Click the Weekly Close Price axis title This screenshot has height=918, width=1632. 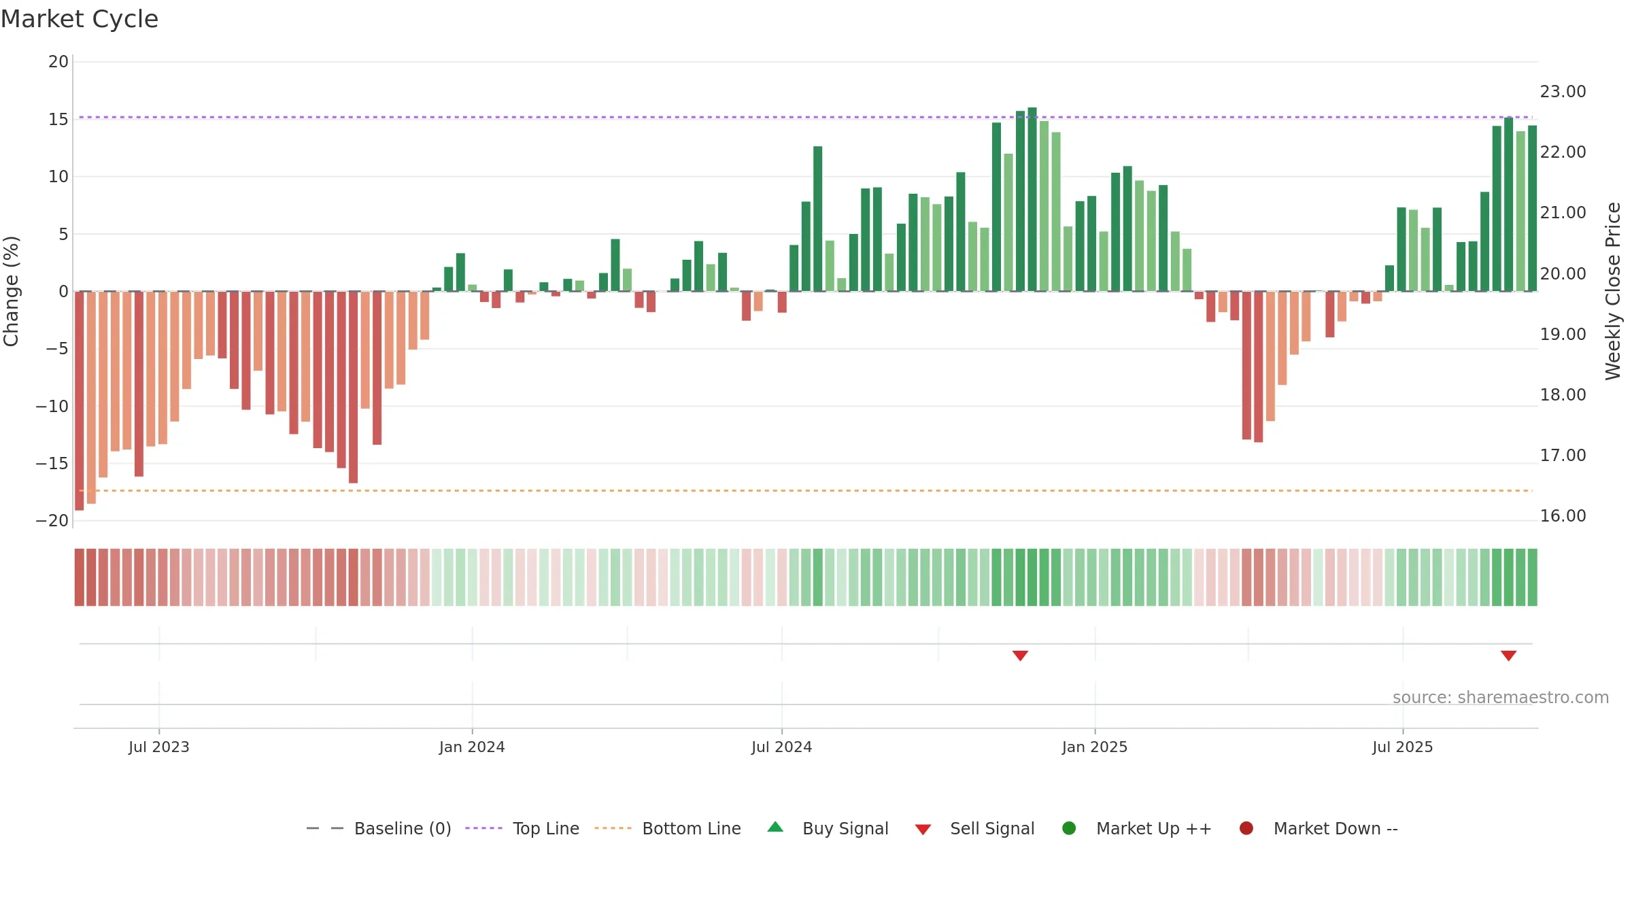[1613, 291]
